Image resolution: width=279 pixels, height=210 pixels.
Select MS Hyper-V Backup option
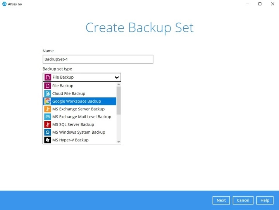pos(80,140)
